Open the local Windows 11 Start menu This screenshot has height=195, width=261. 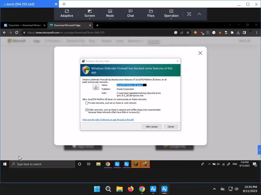tap(97, 189)
